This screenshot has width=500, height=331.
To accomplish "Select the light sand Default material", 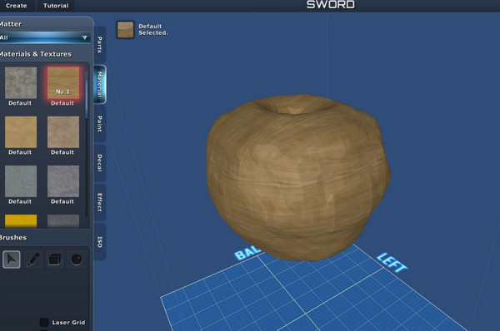I will point(21,132).
